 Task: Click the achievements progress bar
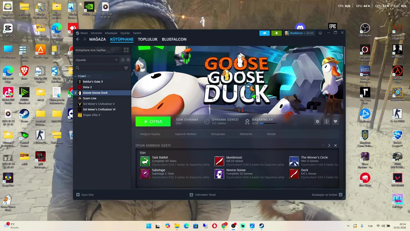click(x=268, y=123)
